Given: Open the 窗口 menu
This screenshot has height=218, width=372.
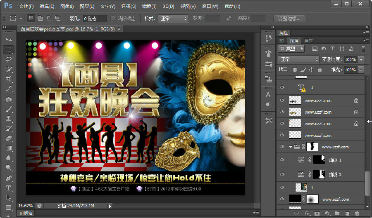Looking at the screenshot, I should pos(210,6).
